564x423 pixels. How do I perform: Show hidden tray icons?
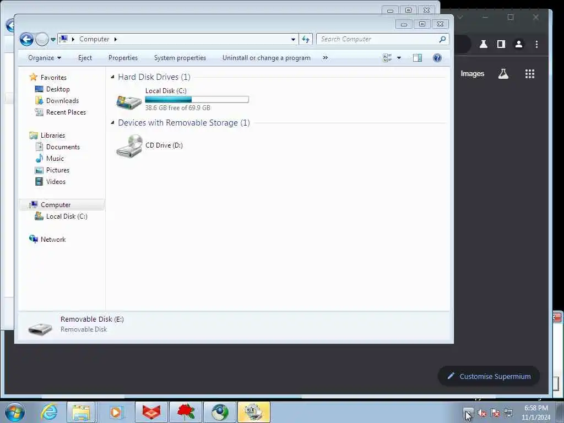[468, 412]
